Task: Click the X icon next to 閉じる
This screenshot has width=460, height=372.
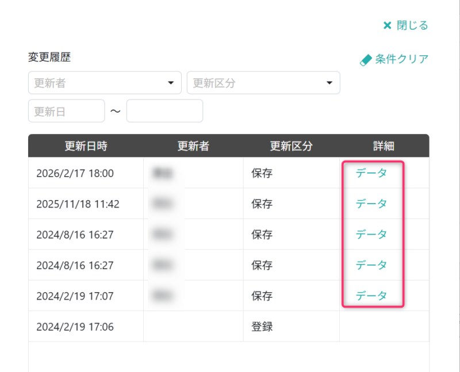Action: click(x=387, y=25)
